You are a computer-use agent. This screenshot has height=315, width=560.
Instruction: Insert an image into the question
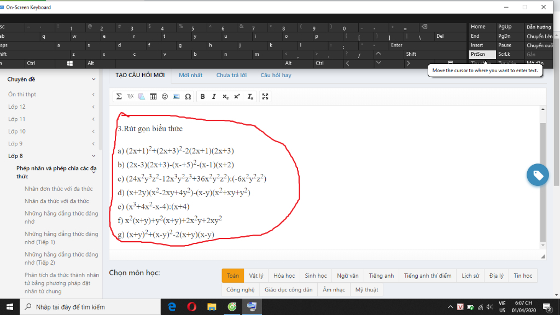[x=176, y=96]
